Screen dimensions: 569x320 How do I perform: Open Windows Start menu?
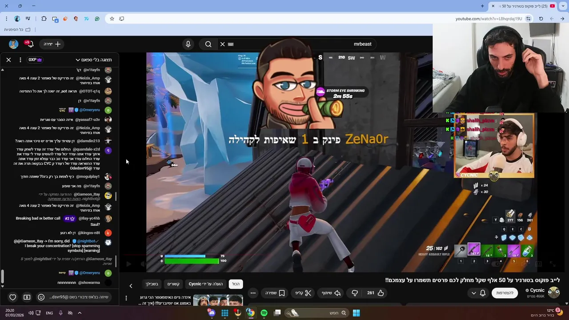[356, 313]
